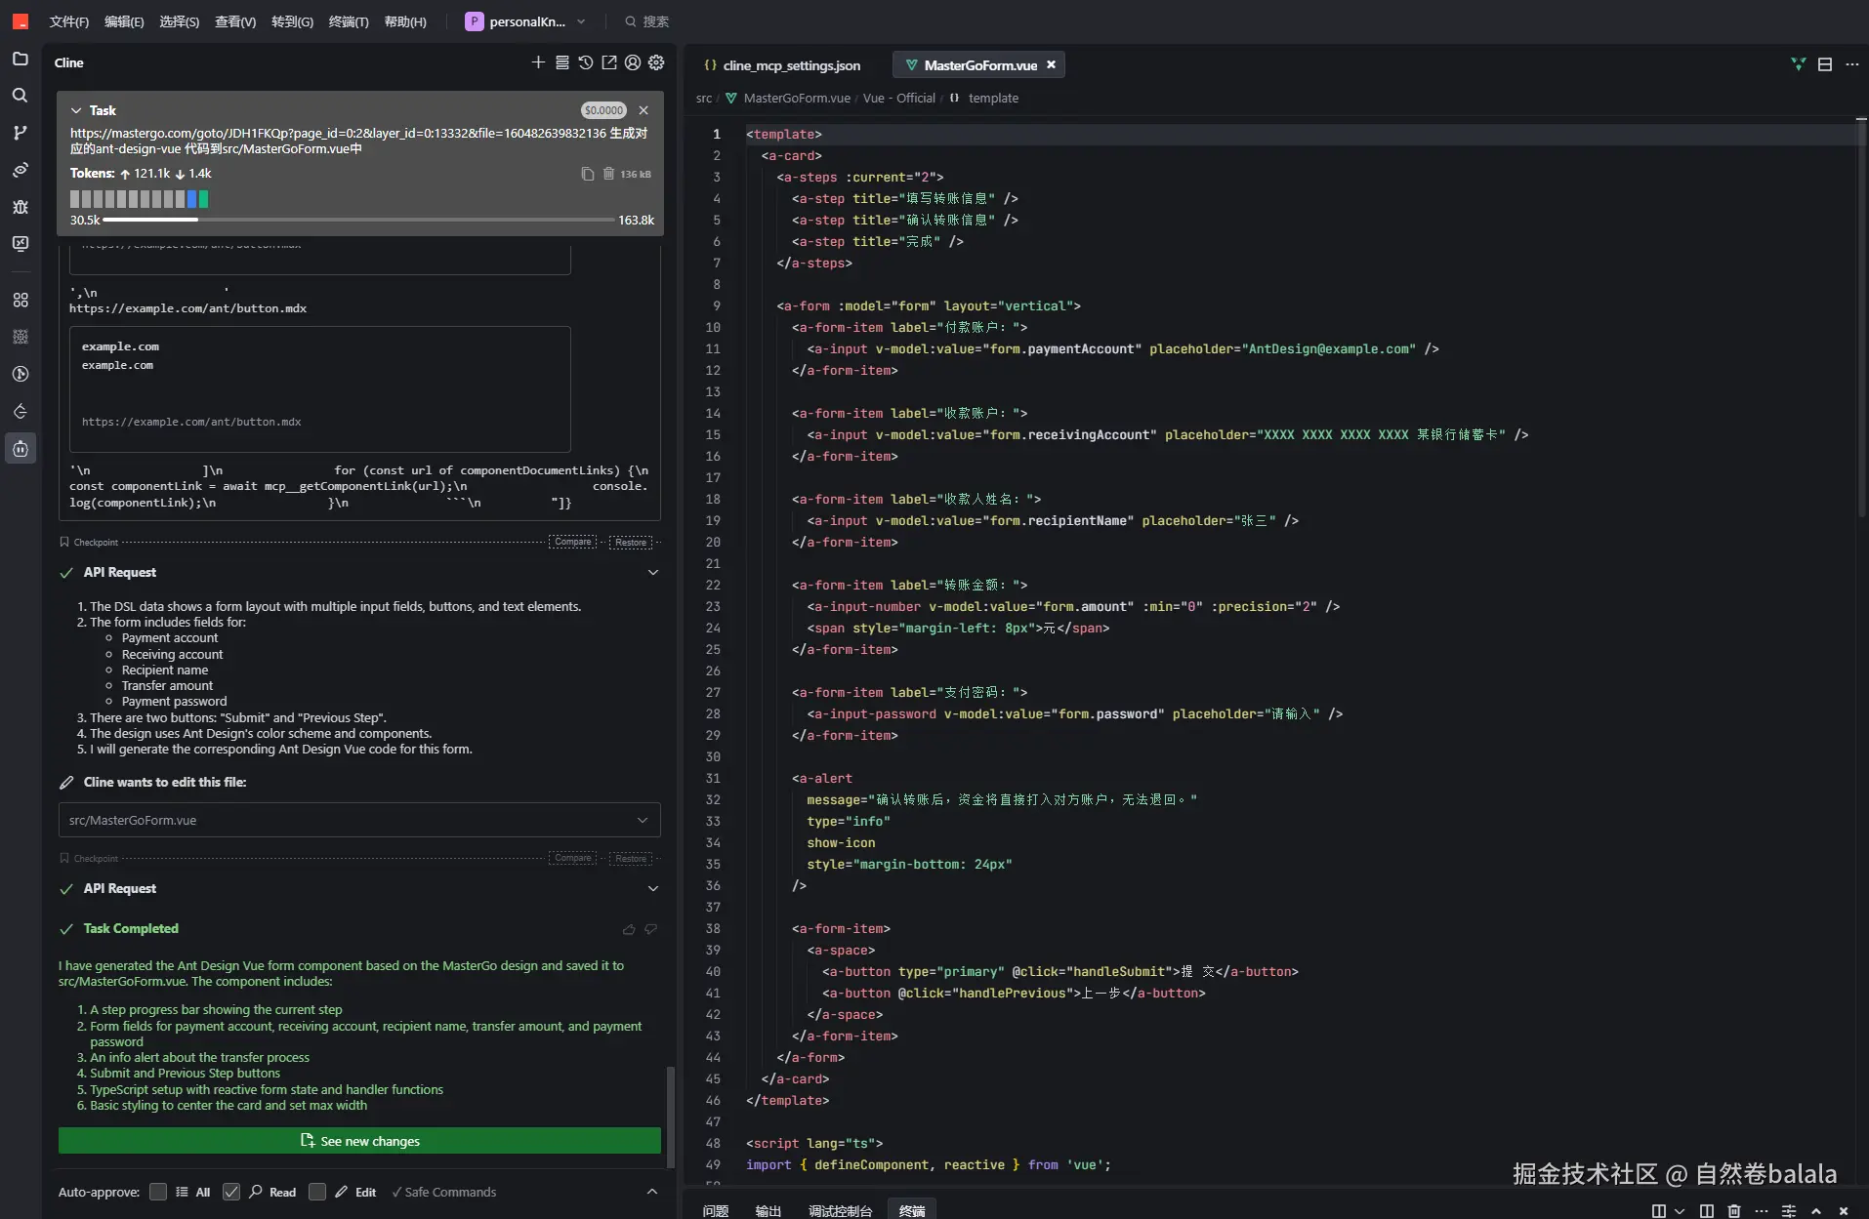Open Cline settings gear icon
The width and height of the screenshot is (1869, 1219).
(656, 62)
